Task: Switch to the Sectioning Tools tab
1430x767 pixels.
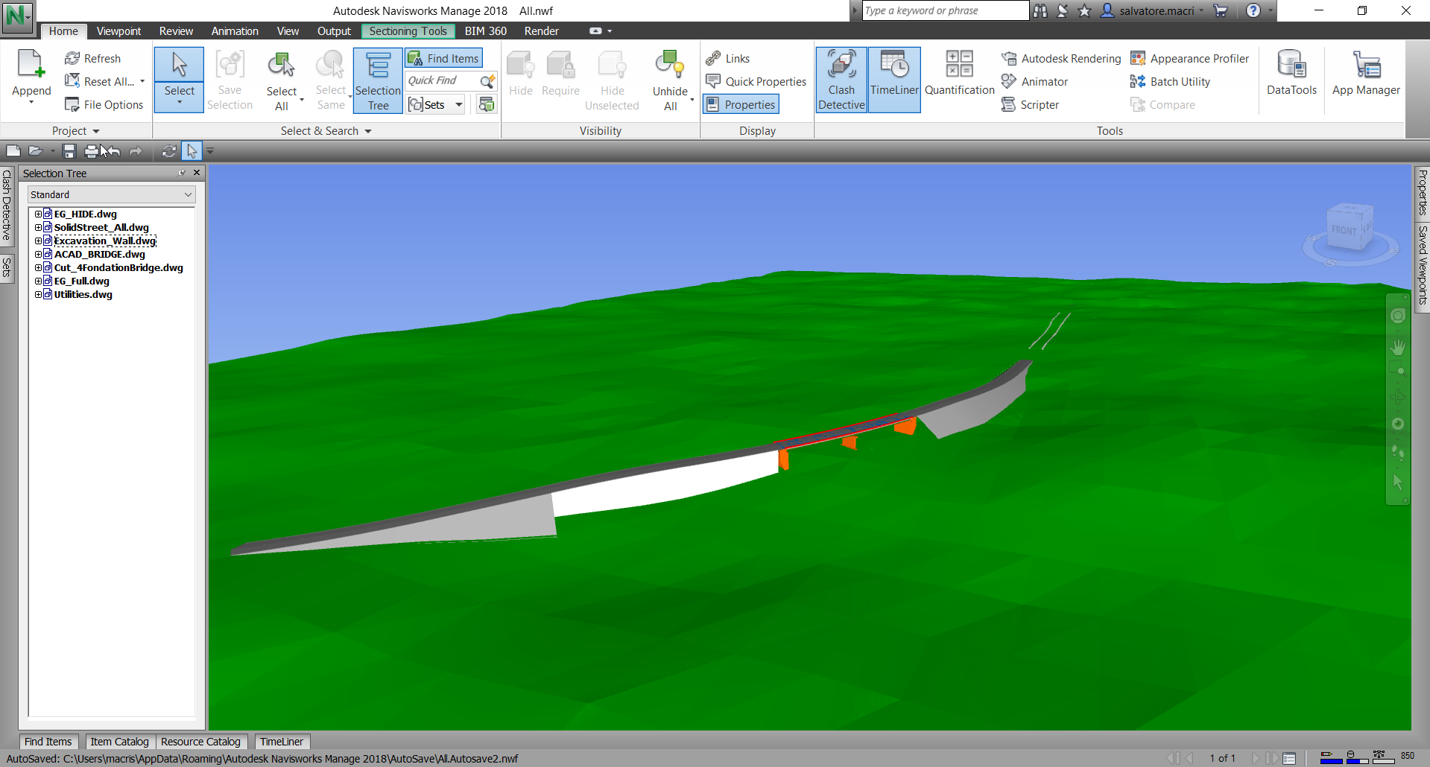Action: 408,31
